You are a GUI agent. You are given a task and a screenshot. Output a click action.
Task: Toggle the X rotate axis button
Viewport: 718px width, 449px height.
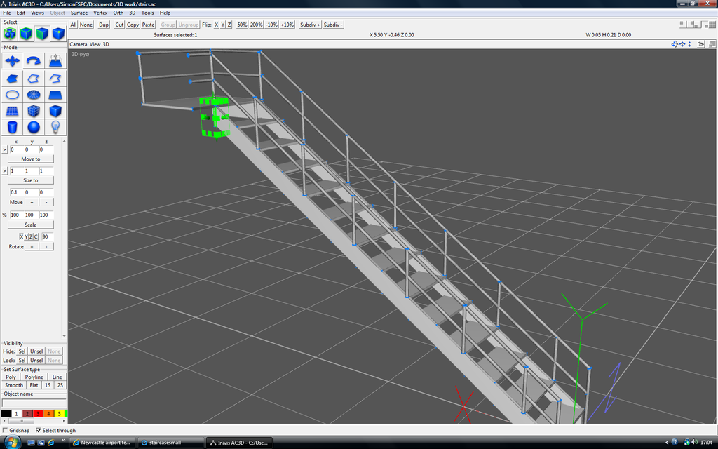point(21,236)
